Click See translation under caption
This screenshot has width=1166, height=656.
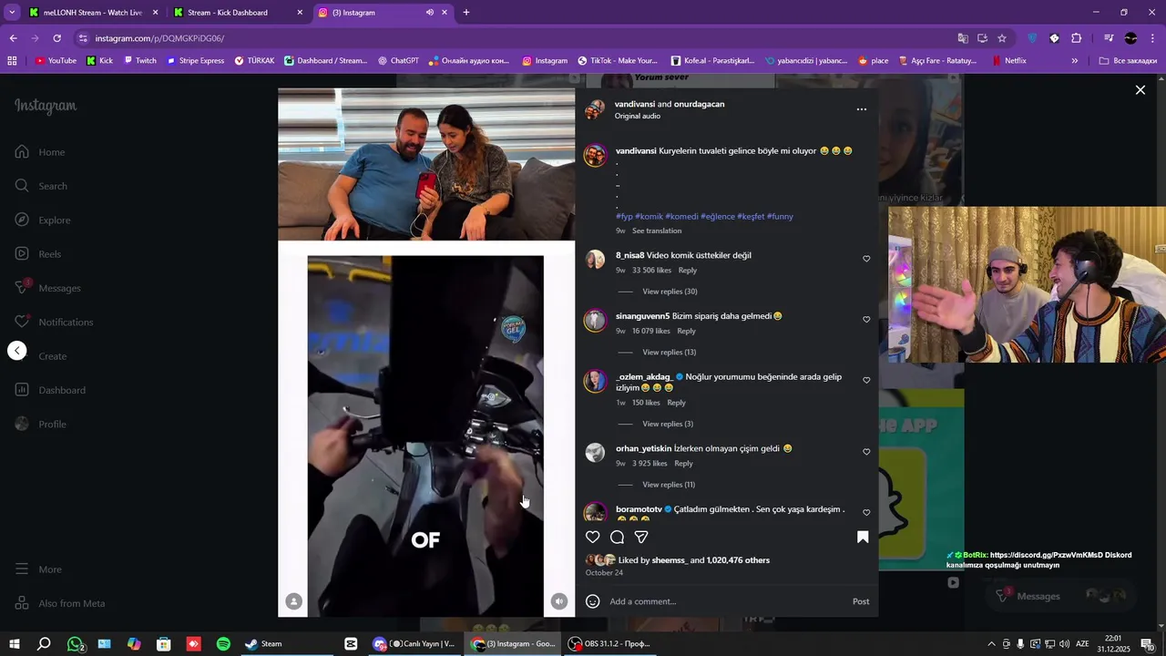pos(657,231)
